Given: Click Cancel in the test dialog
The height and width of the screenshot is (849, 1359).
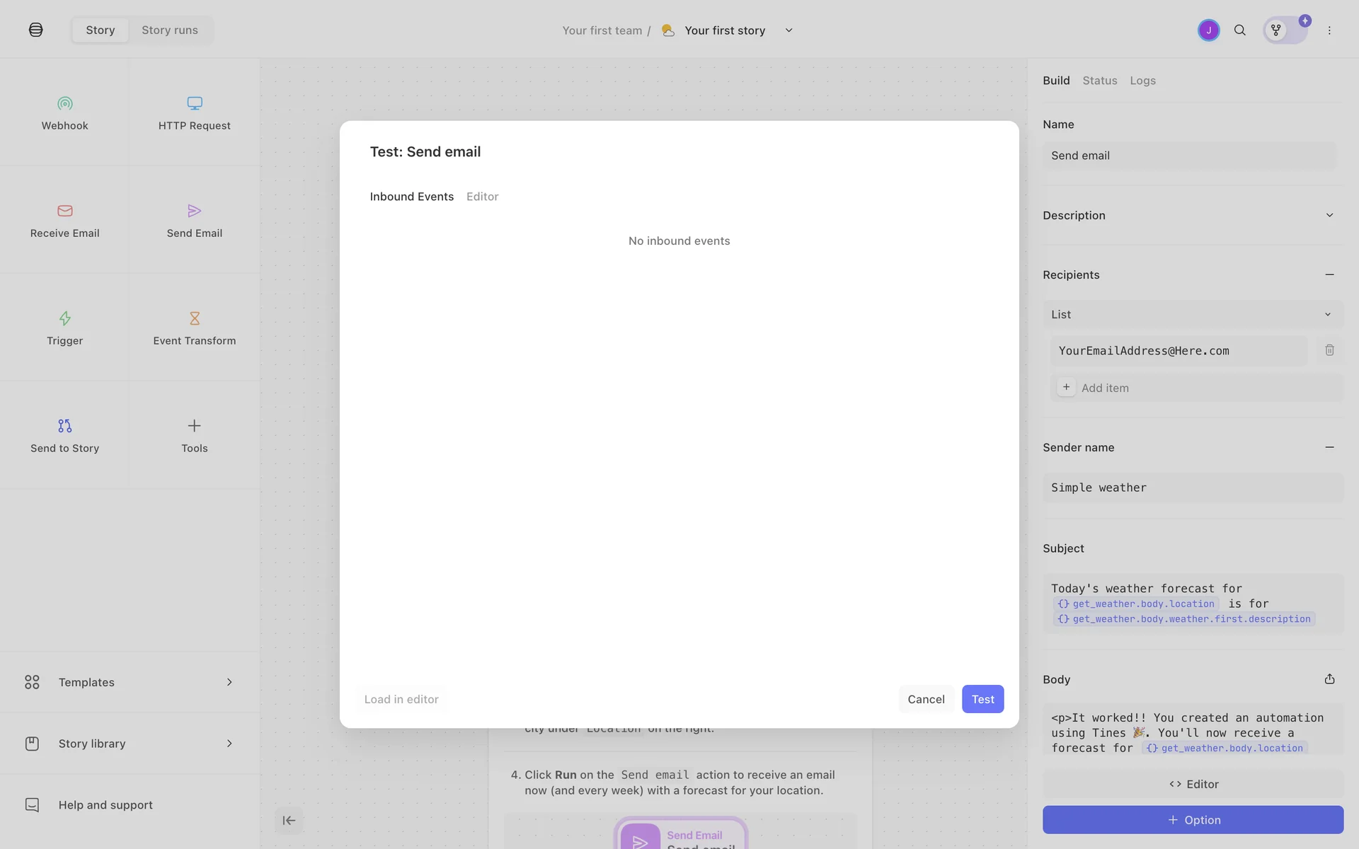Looking at the screenshot, I should (926, 699).
